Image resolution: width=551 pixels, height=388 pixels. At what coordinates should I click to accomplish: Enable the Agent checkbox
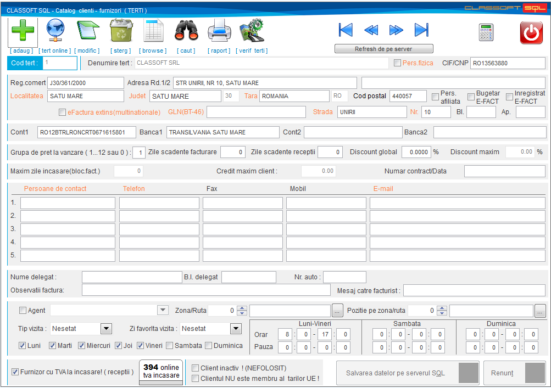[x=23, y=311]
